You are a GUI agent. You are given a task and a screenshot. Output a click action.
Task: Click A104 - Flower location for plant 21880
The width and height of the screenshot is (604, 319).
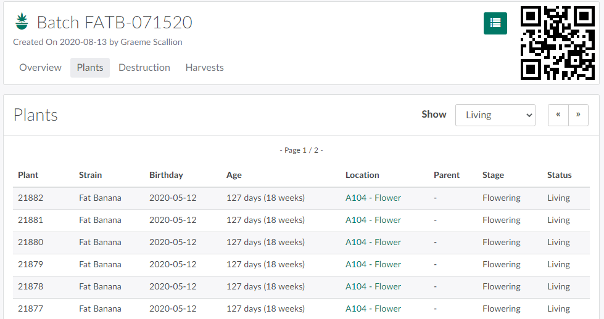click(373, 243)
